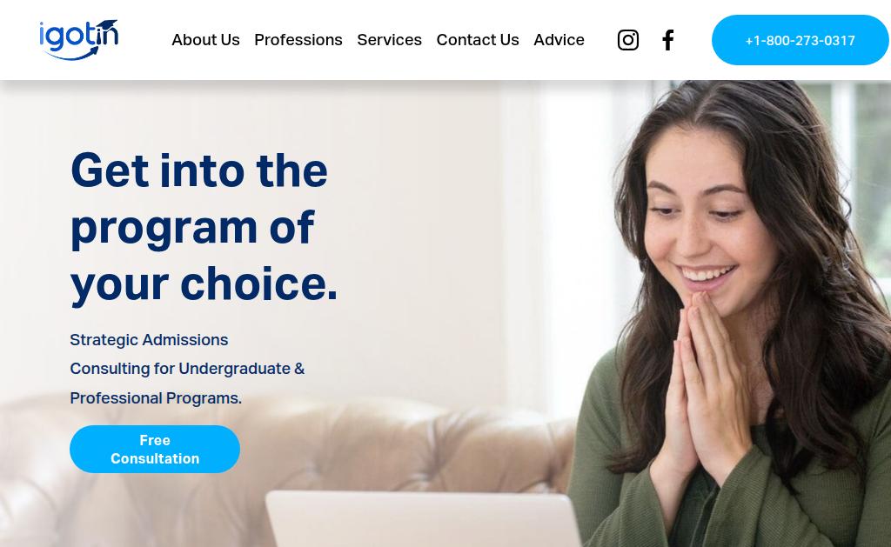Click the igotin logo
Screen dimensions: 891x547
click(78, 40)
